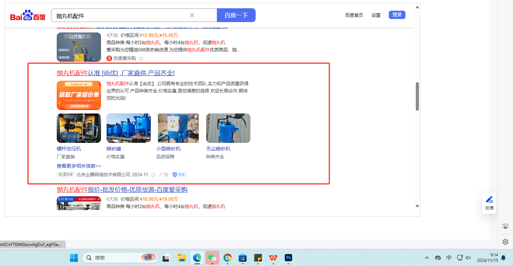This screenshot has width=513, height=266.
Task: Clear the search box with the X icon
Action: tap(192, 15)
